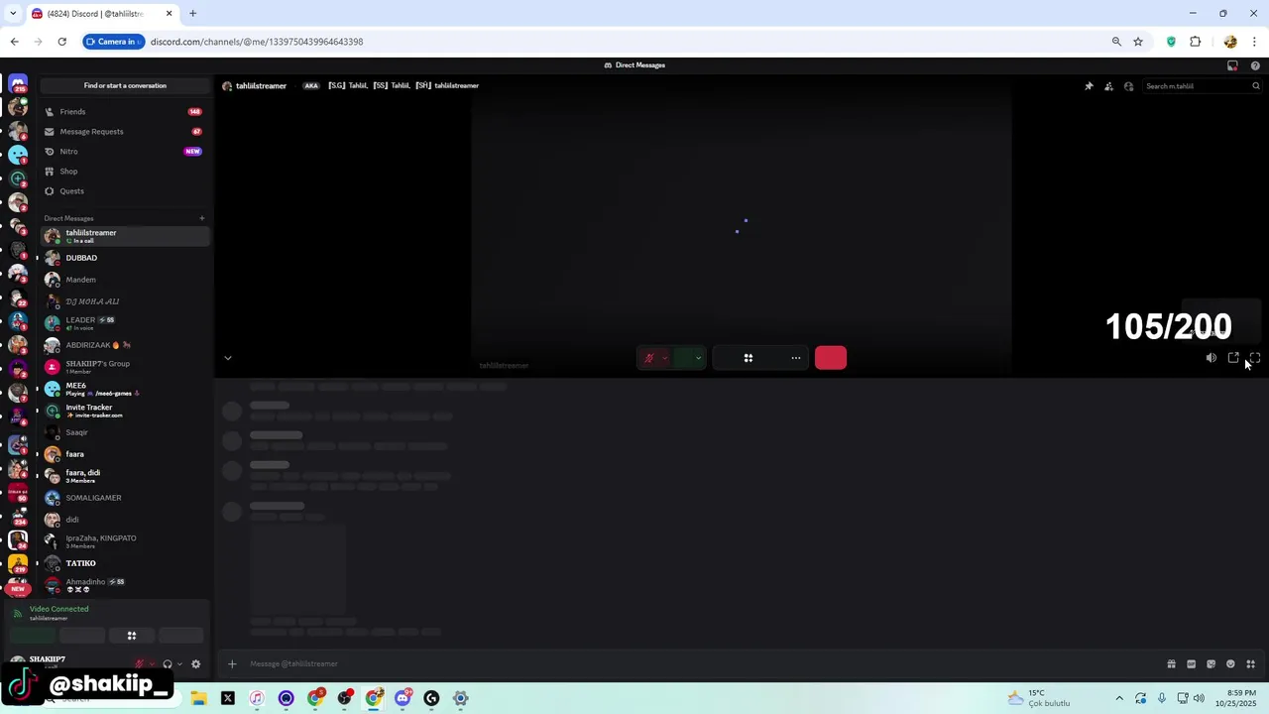This screenshot has height=714, width=1269.
Task: Open Invite Tracker direct message
Action: point(125,411)
